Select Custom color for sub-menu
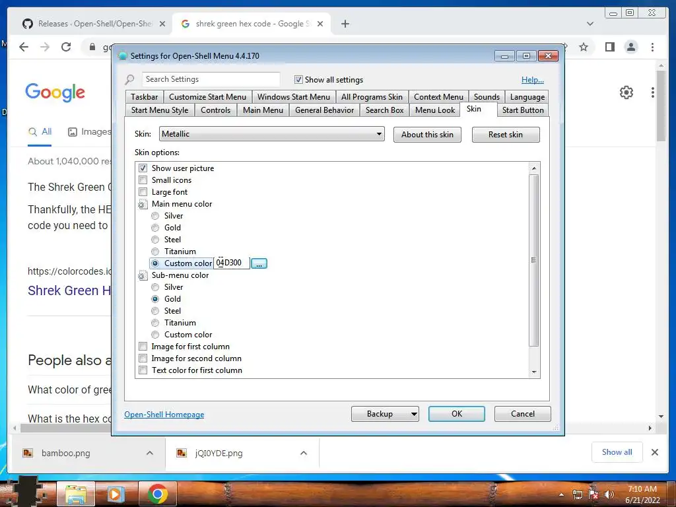This screenshot has height=507, width=676. point(155,335)
